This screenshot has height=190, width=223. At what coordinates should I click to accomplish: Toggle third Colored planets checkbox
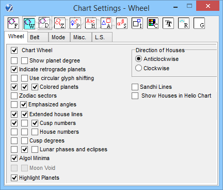coord(35,87)
